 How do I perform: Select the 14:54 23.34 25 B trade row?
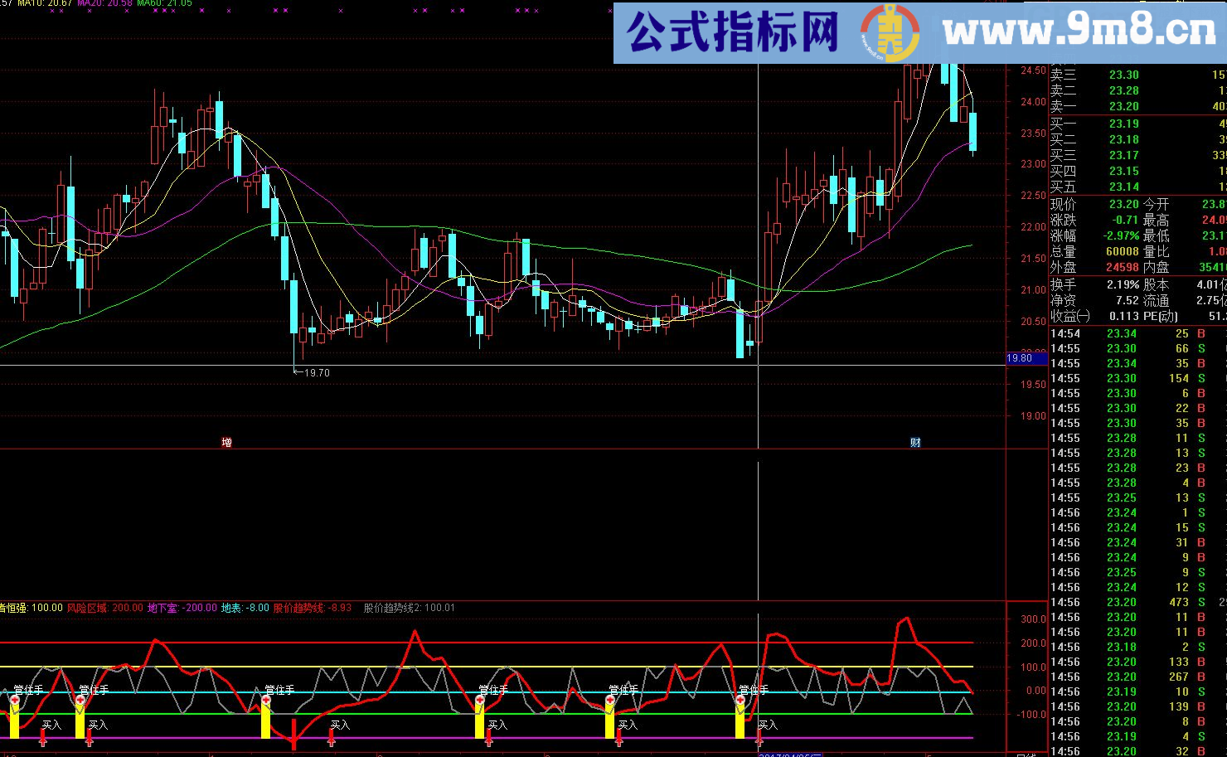[1138, 333]
